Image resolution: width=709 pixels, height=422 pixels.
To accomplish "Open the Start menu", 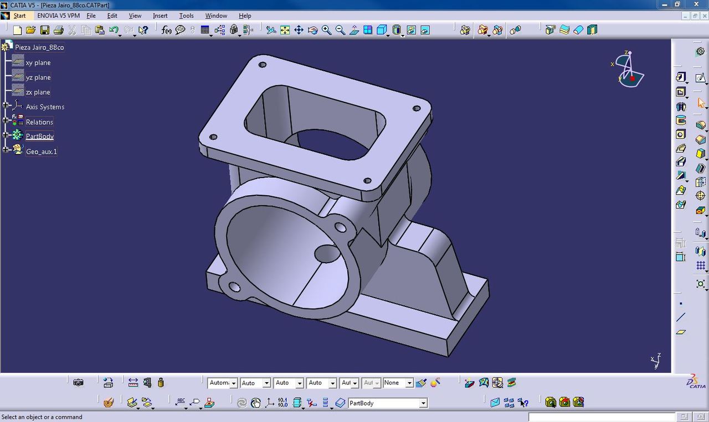I will coord(19,15).
